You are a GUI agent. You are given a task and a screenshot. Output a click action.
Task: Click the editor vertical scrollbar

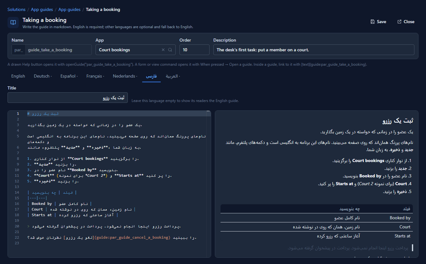209,184
